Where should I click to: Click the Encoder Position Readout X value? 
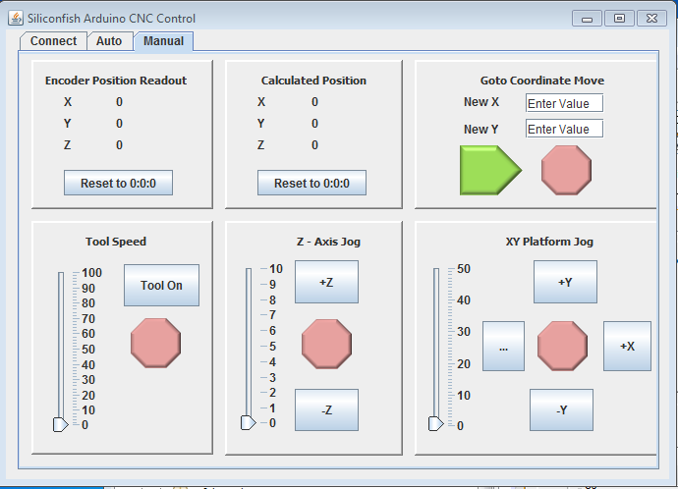coord(119,102)
